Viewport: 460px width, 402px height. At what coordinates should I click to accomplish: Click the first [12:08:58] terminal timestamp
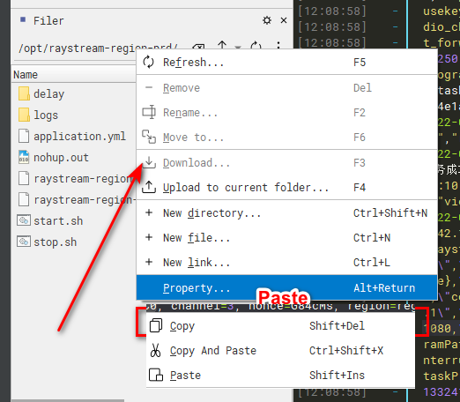click(332, 11)
